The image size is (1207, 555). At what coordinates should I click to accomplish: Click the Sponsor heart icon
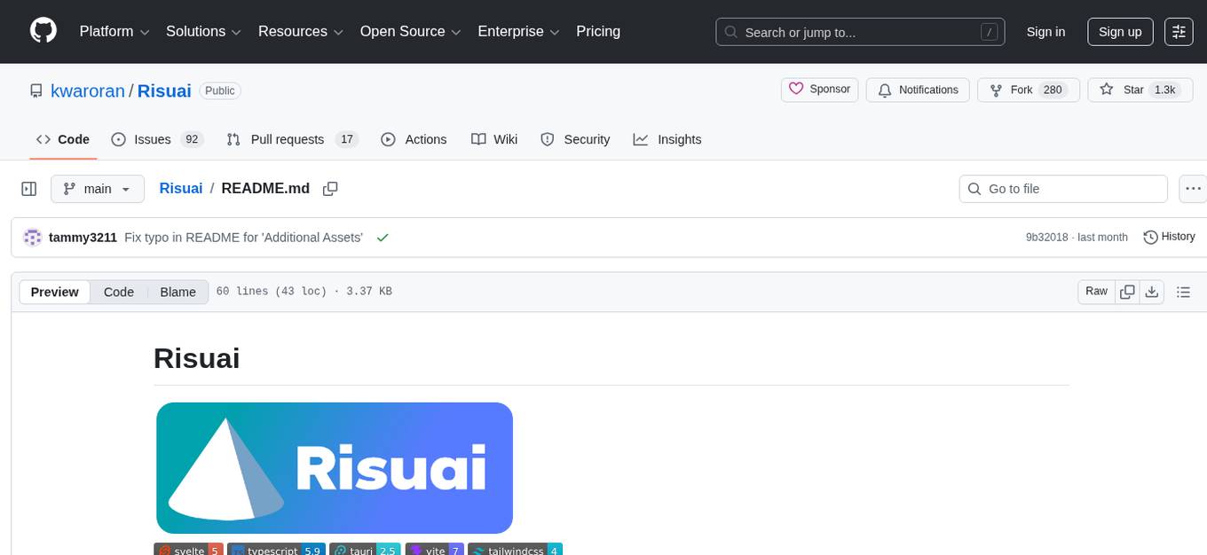(x=796, y=89)
